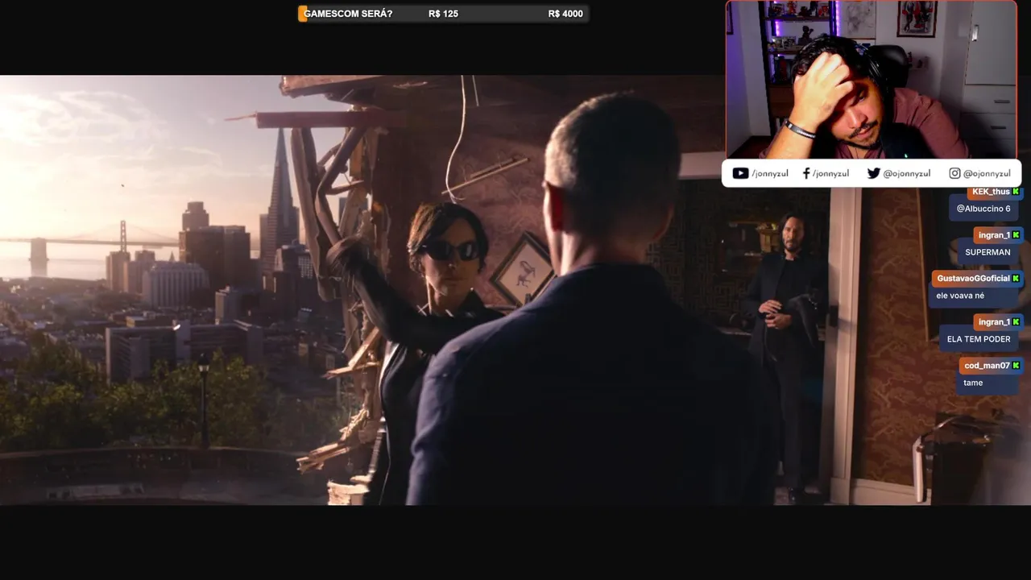Screen dimensions: 1031x580
Task: Click the streamer webcam feed
Action: (871, 79)
